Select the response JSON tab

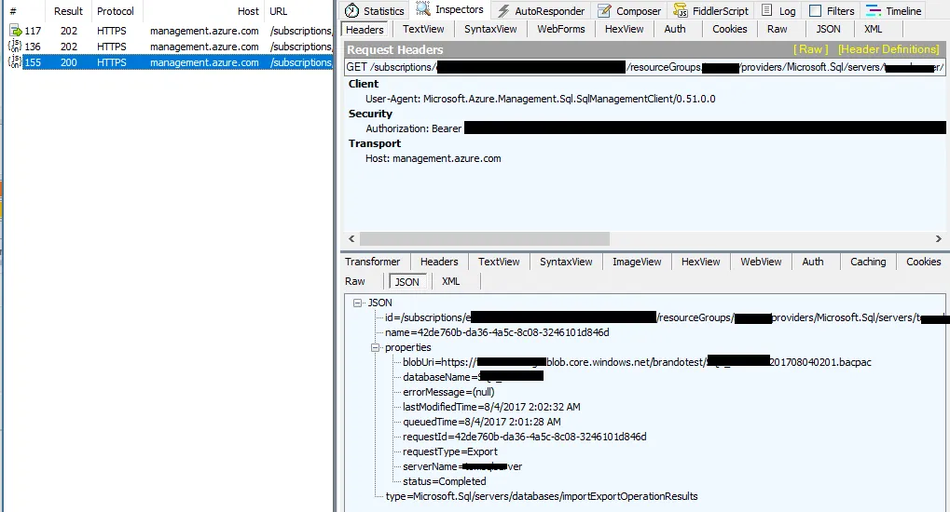pos(406,282)
